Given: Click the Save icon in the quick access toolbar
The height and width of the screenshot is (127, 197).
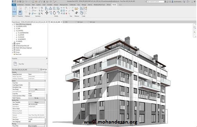Looking at the screenshot, I should [x=20, y=1].
